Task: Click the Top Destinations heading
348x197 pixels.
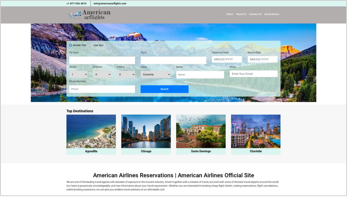Action: point(80,111)
